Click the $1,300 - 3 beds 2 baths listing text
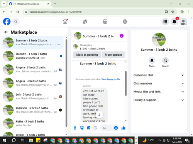The image size is (193, 144). (93, 49)
